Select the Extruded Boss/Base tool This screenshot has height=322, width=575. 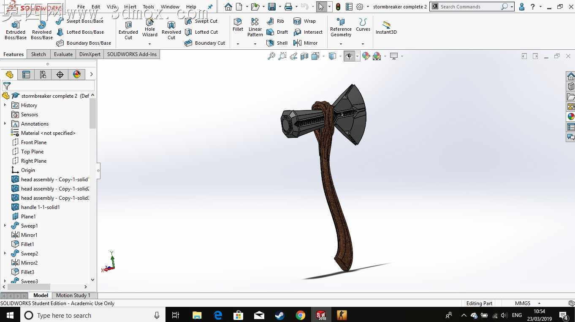16,30
